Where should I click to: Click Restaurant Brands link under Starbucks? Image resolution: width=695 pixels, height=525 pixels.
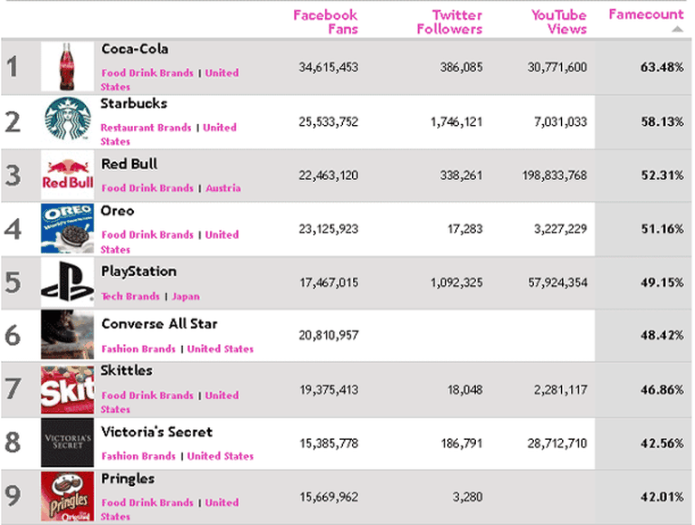point(146,128)
